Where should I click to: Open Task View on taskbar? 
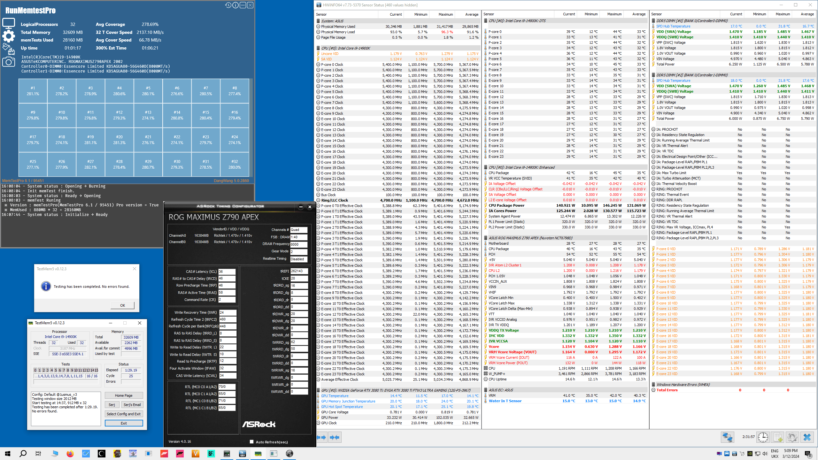(x=38, y=454)
